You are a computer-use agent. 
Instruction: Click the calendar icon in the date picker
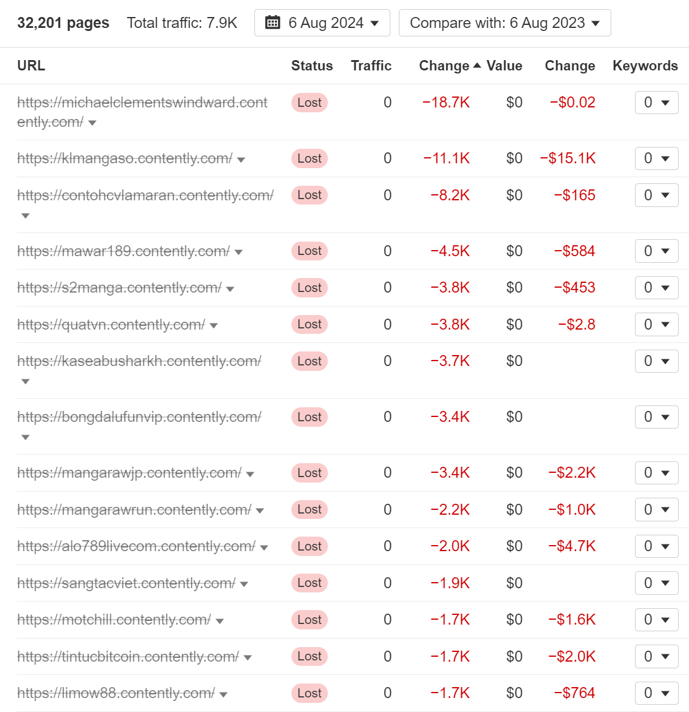[273, 22]
